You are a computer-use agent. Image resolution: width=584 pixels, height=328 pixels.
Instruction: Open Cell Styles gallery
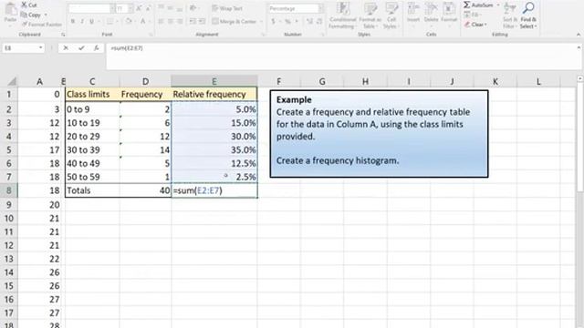coord(391,15)
